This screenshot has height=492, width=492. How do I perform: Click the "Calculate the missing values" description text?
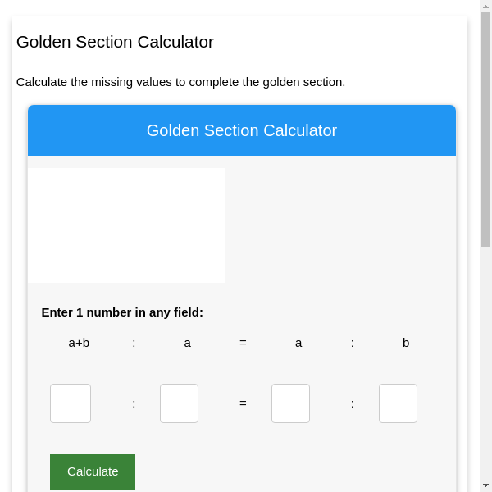180,82
